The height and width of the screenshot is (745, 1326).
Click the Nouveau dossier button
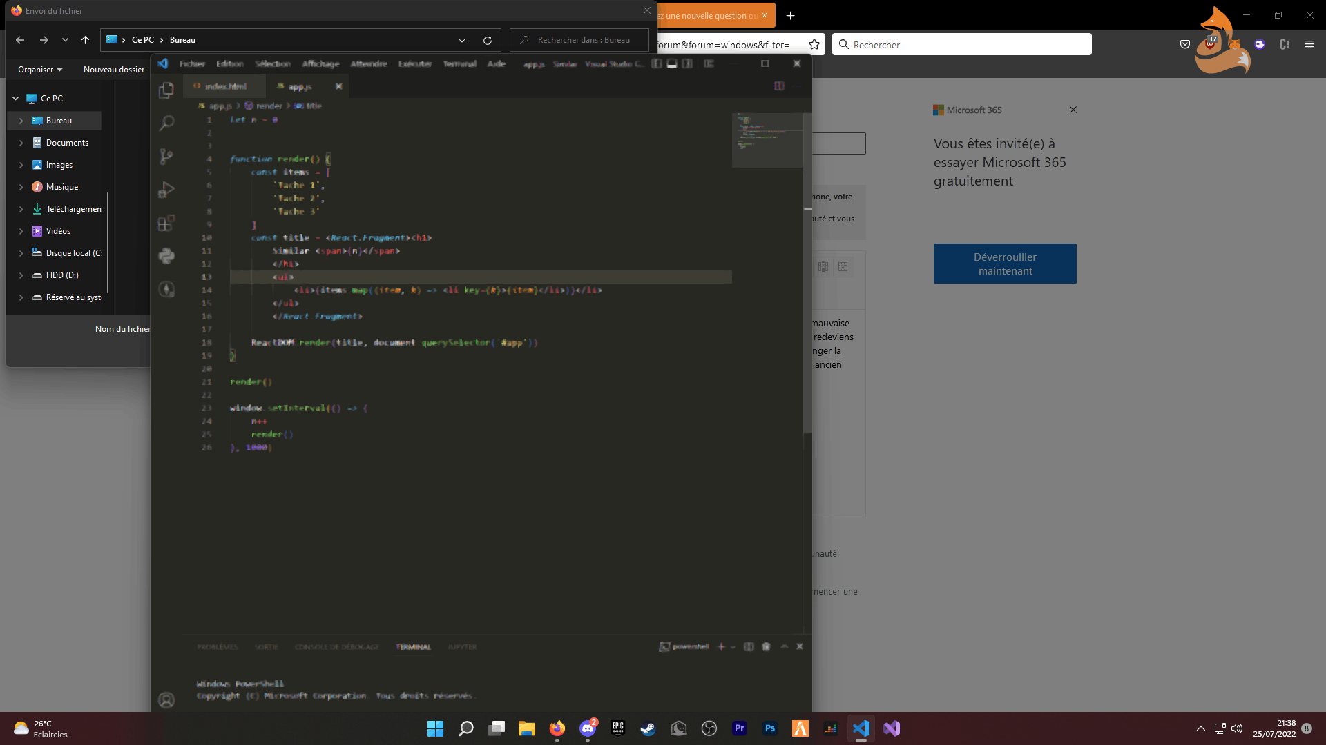click(x=114, y=70)
